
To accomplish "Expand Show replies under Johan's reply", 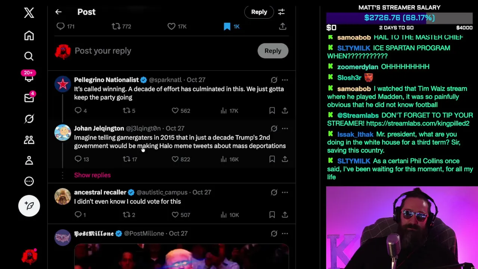I will click(x=92, y=175).
